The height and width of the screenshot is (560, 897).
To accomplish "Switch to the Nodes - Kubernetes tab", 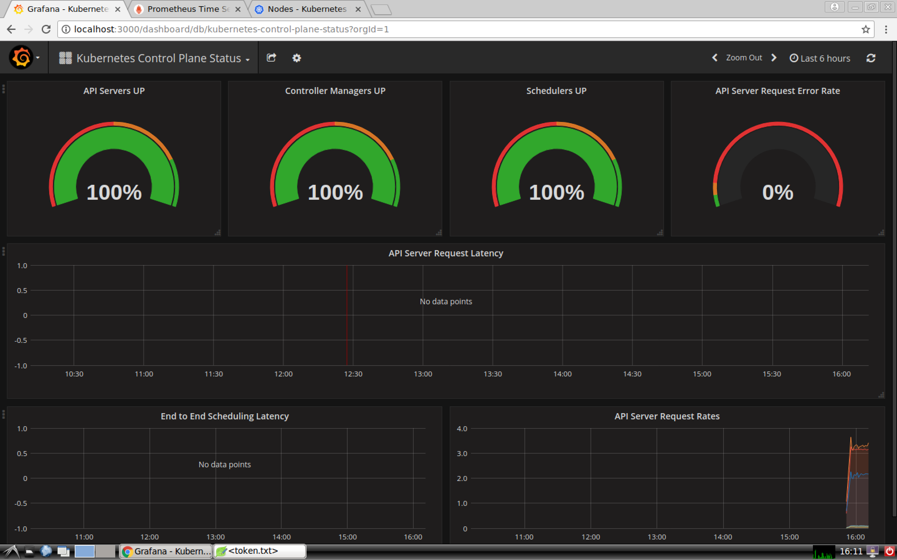I will click(307, 9).
